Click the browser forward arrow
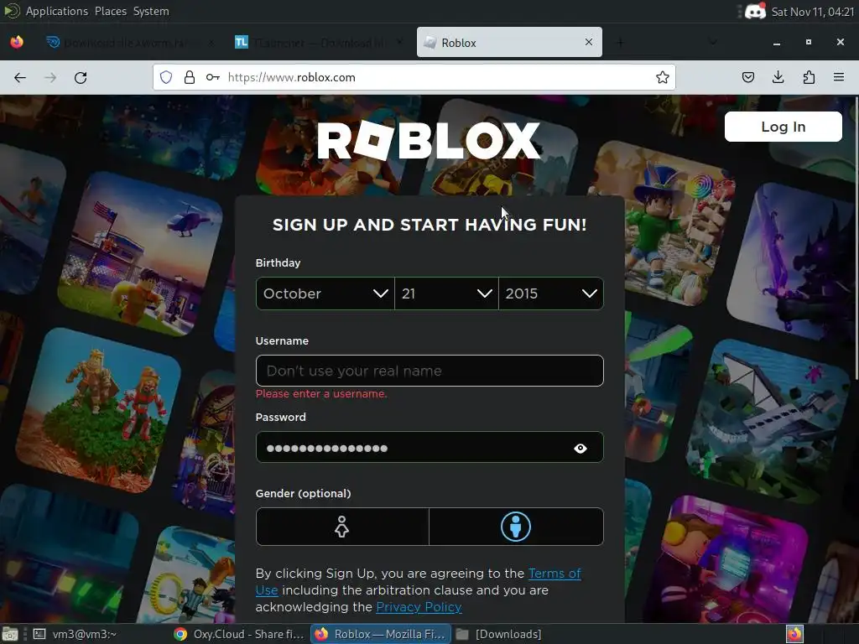 (50, 78)
